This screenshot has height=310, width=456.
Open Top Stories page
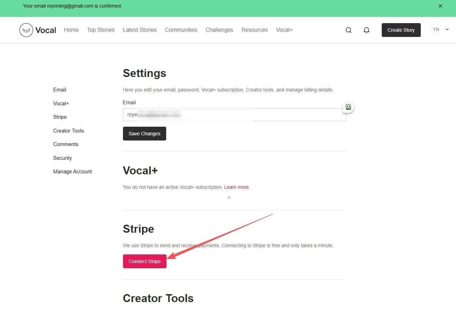[101, 30]
